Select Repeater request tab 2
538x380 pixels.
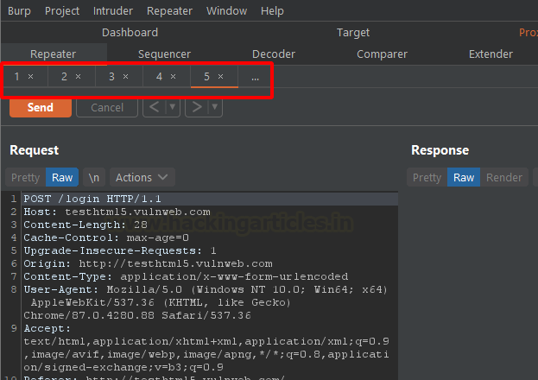(64, 77)
